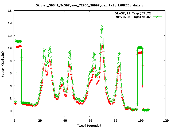
Task: Click y-axis tick label 12
Action: click(10, 36)
